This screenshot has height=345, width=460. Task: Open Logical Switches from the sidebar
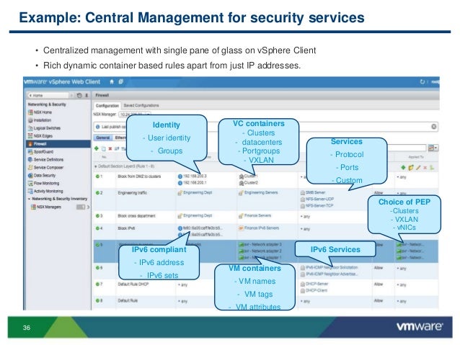click(x=44, y=128)
